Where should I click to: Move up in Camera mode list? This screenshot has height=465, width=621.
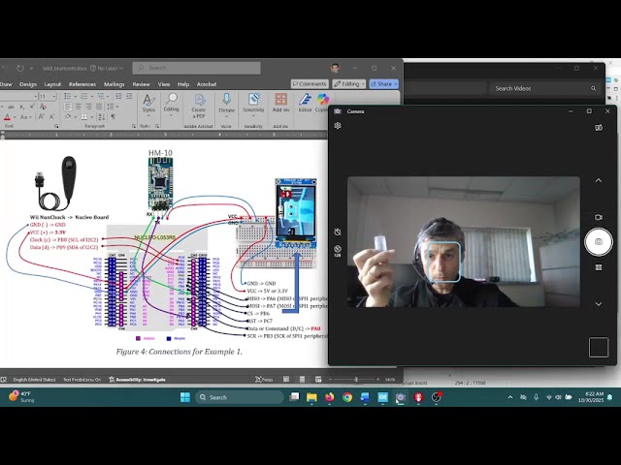(x=599, y=180)
